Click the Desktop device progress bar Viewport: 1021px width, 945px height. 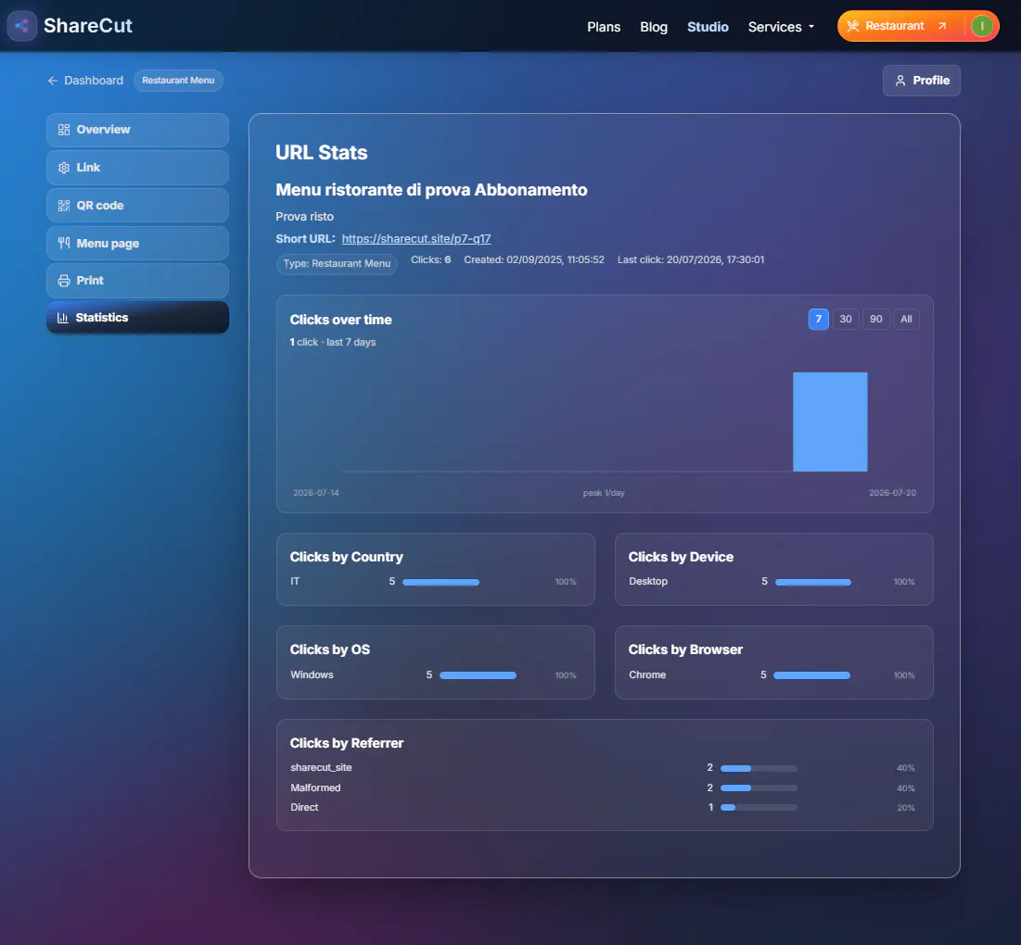coord(813,582)
